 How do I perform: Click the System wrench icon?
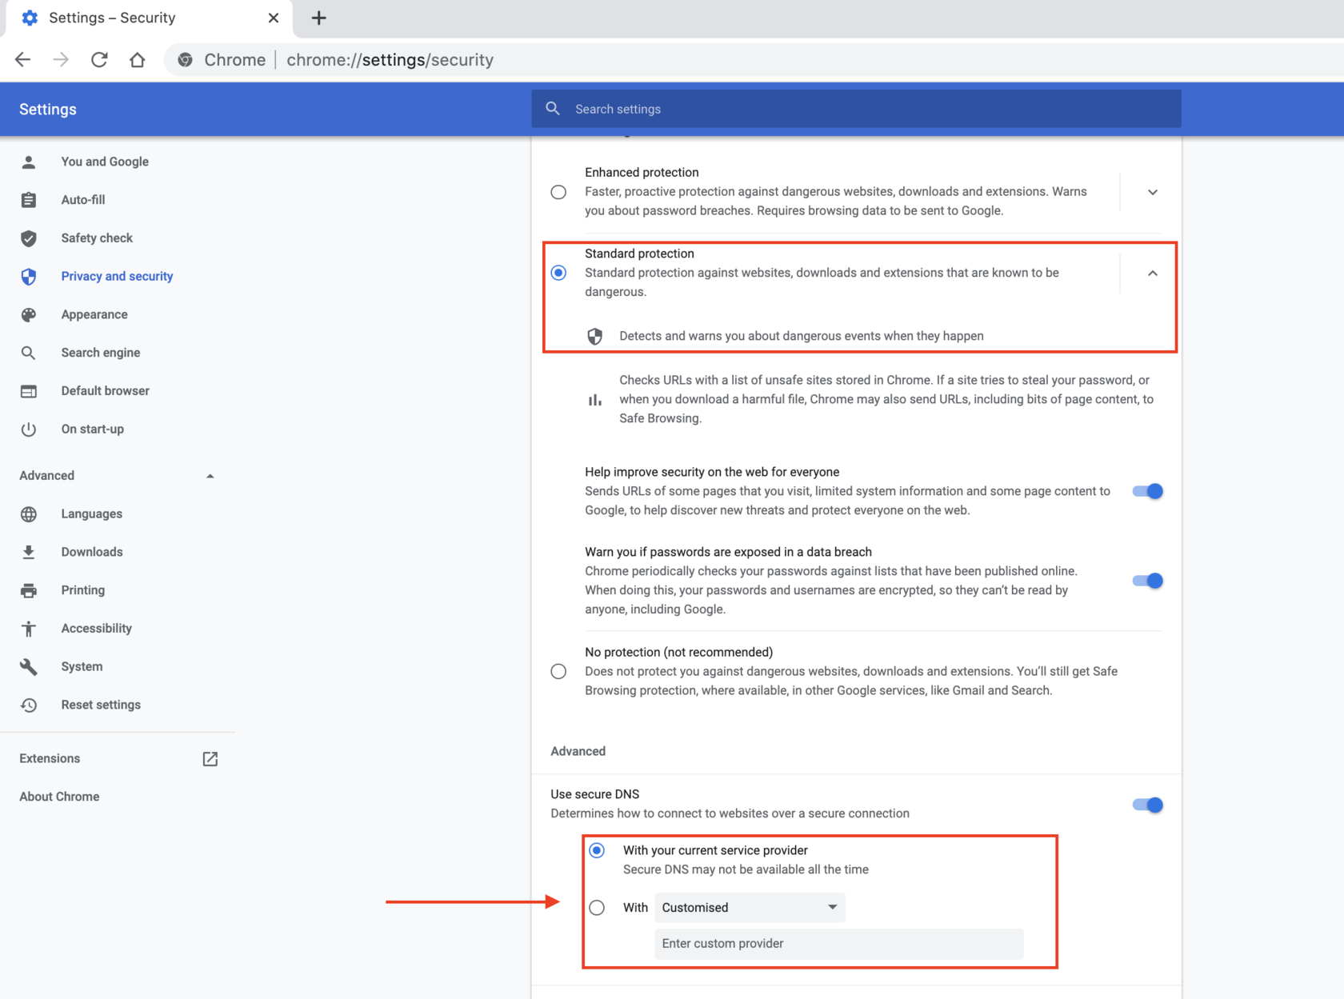tap(29, 666)
